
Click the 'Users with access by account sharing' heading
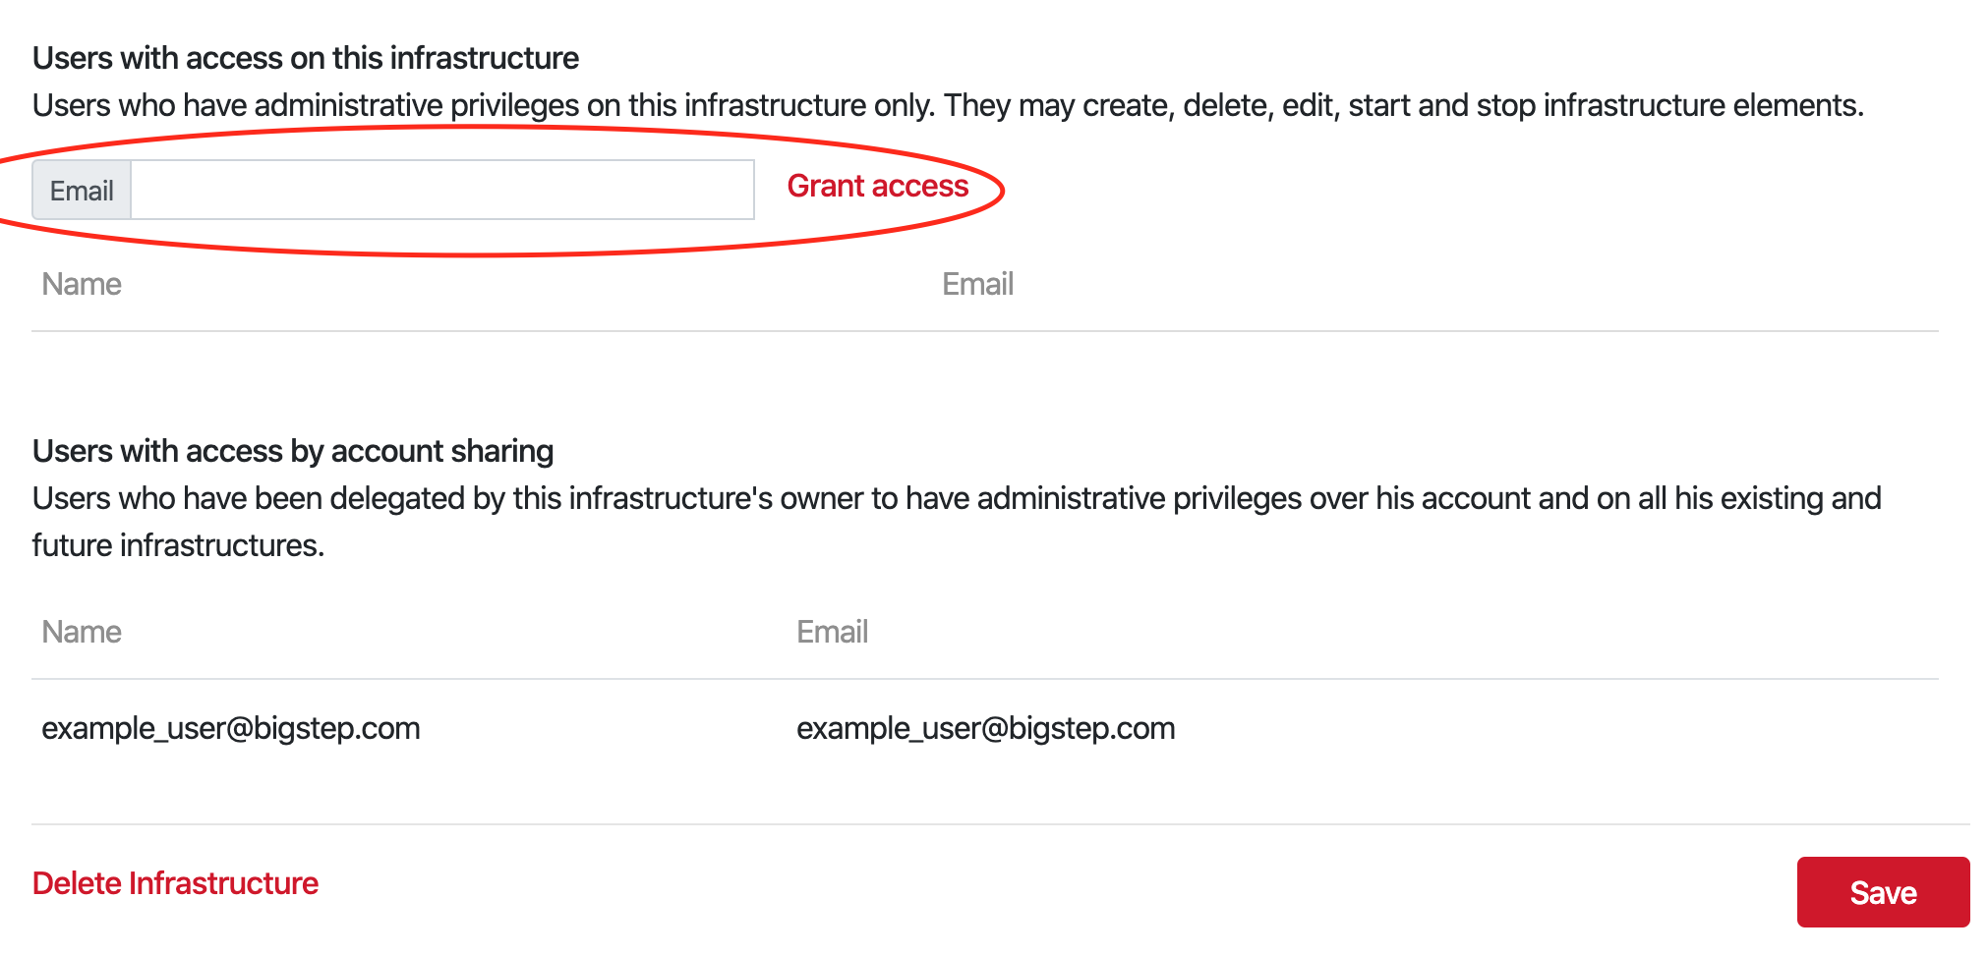pyautogui.click(x=293, y=451)
